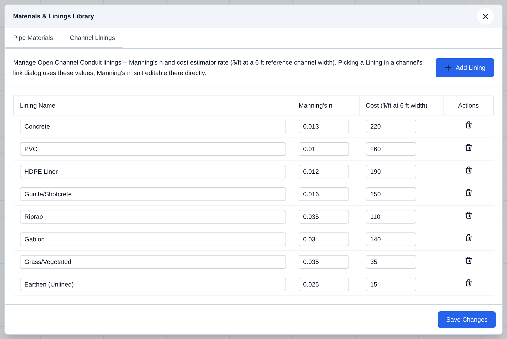Edit the Earthen (Unlined) name field
Screen dimensions: 507x339
(153, 284)
